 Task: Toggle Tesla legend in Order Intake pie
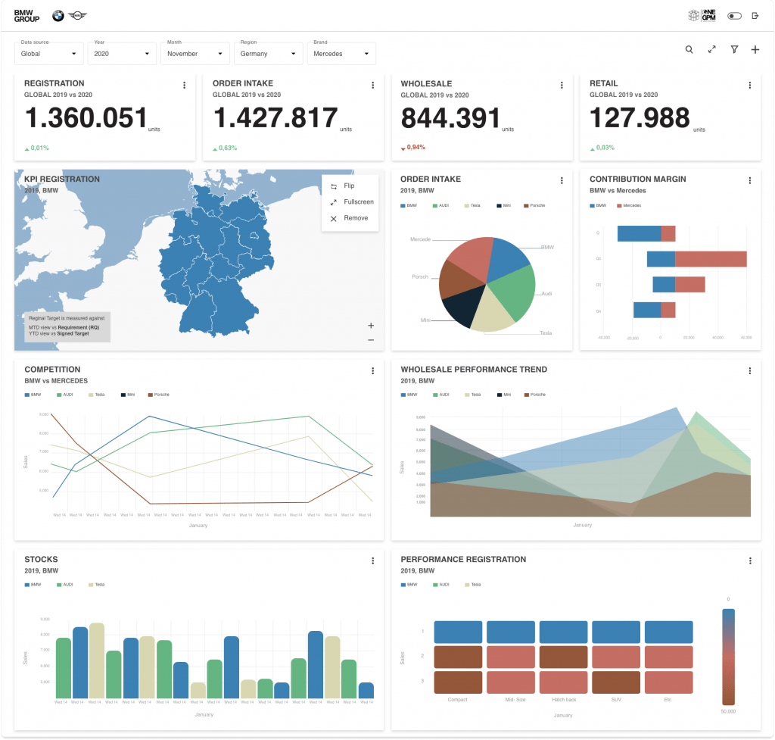472,205
